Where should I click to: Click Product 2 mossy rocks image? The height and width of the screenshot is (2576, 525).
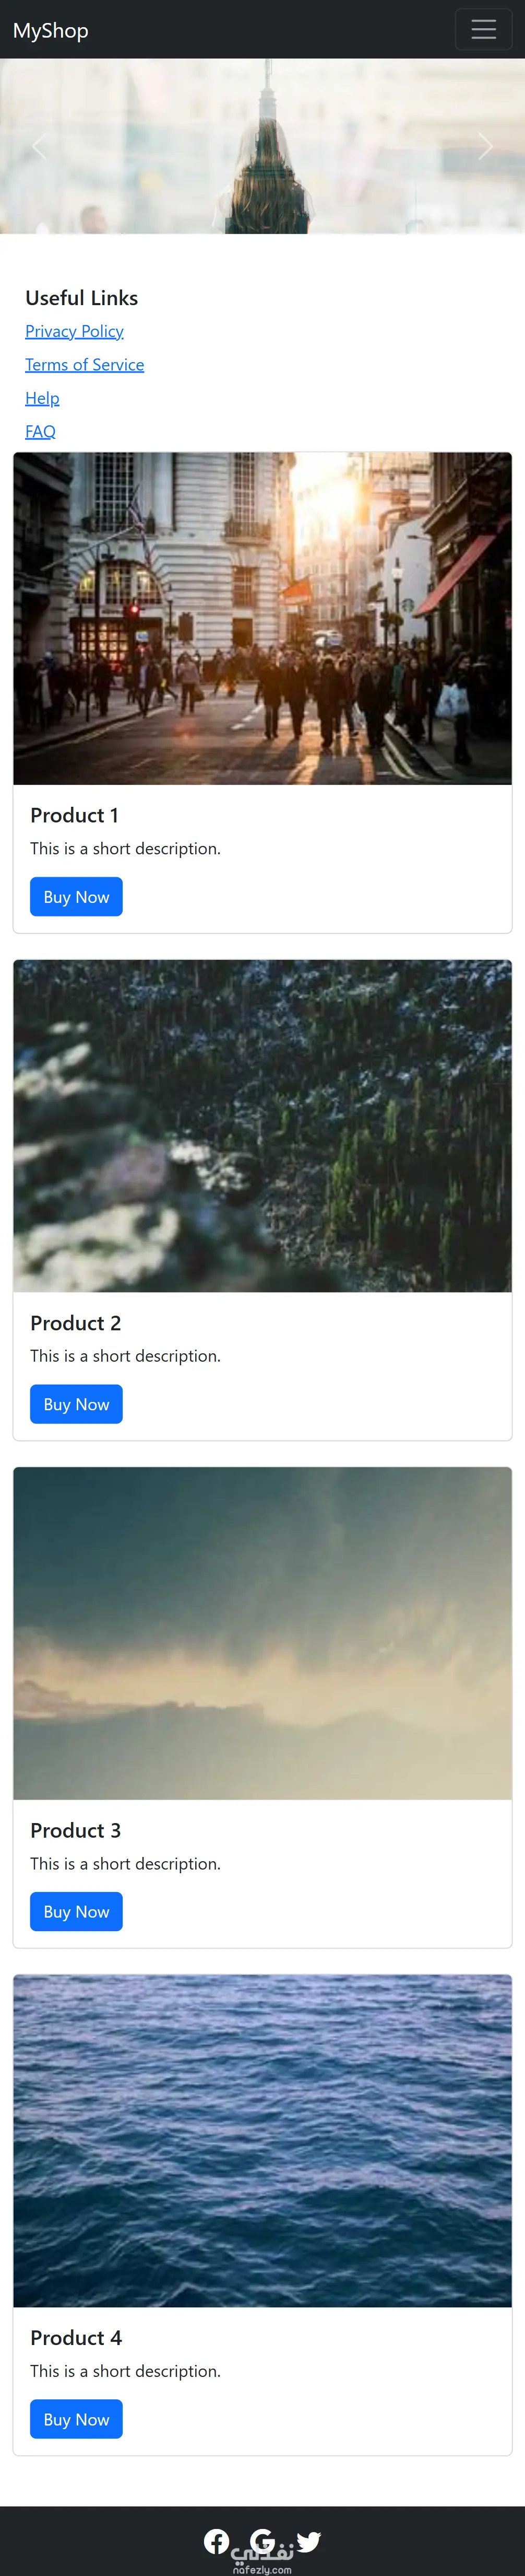coord(262,1125)
